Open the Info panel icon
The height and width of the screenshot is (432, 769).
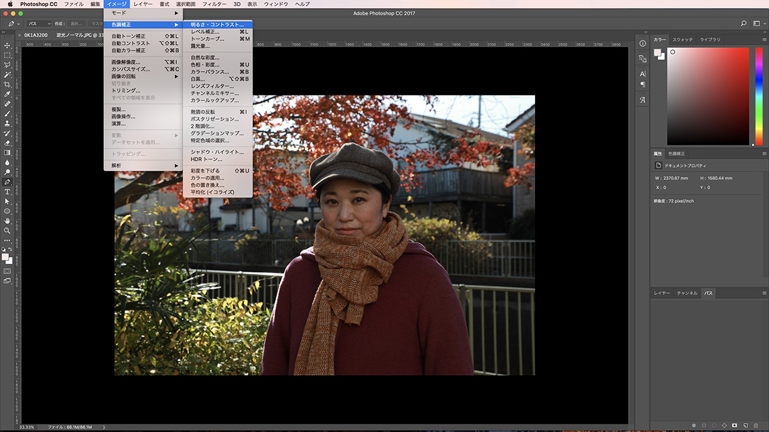643,44
